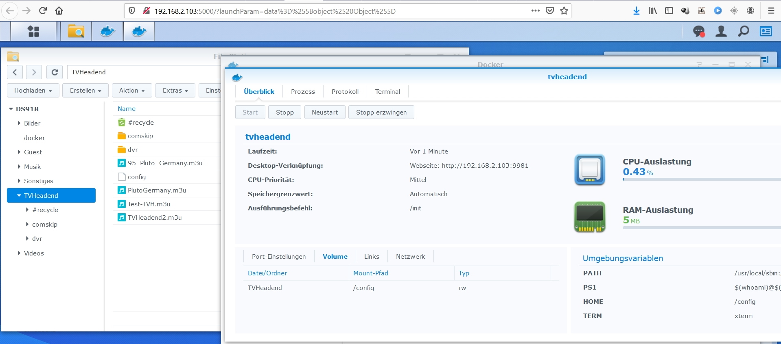
Task: Show the Netzwerk tab
Action: click(x=411, y=257)
